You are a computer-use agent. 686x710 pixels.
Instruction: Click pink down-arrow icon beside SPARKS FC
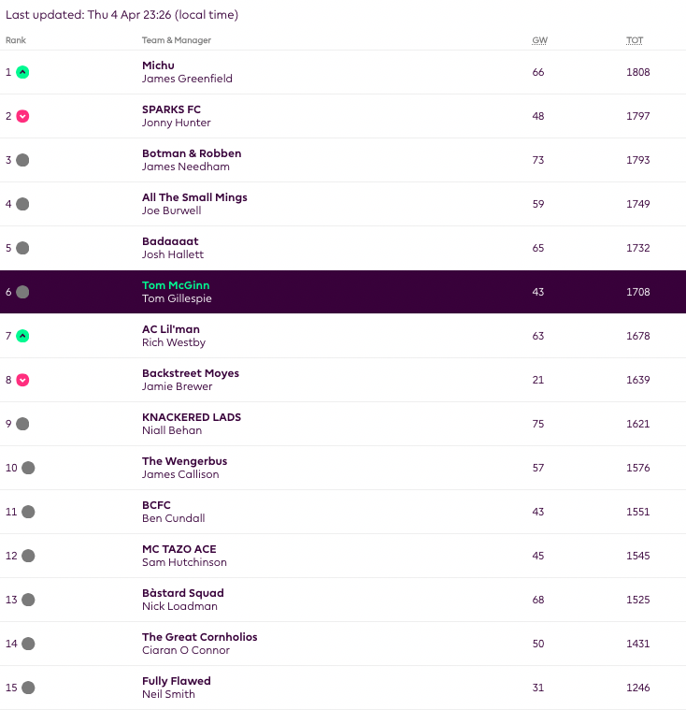click(22, 116)
